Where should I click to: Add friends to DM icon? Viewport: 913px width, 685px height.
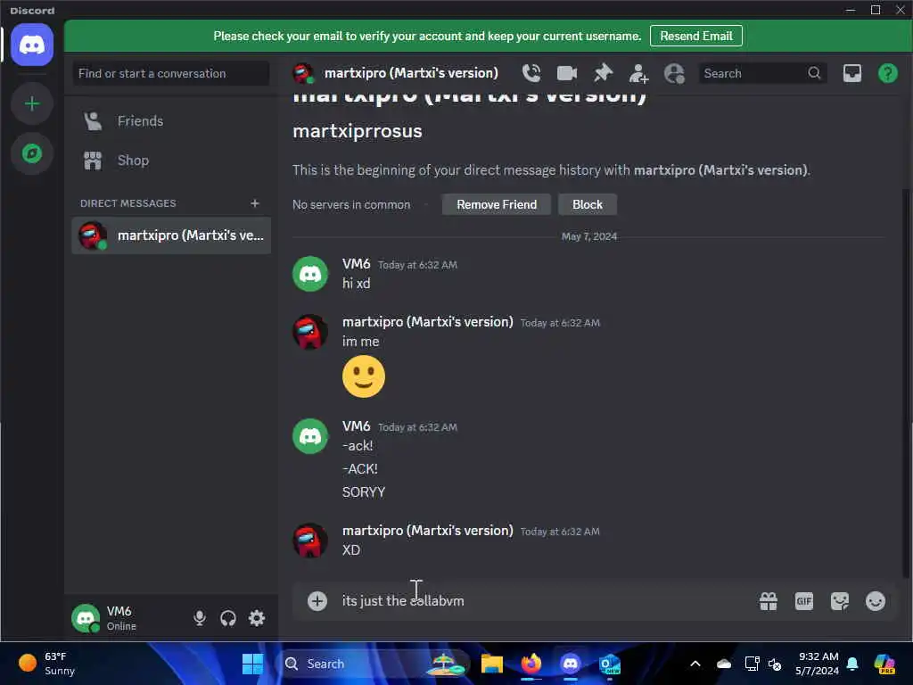tap(638, 73)
